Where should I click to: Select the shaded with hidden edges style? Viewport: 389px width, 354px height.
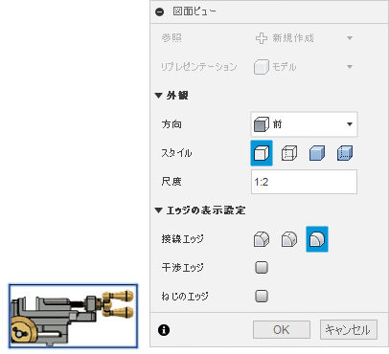[x=345, y=153]
